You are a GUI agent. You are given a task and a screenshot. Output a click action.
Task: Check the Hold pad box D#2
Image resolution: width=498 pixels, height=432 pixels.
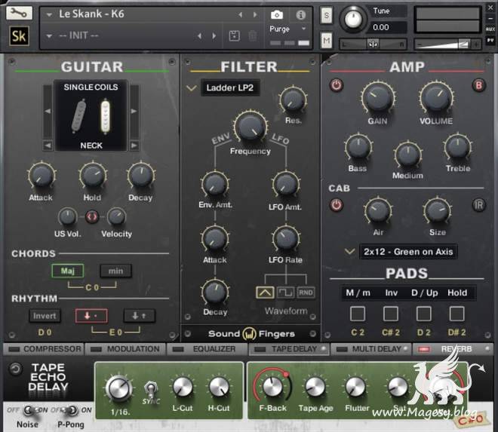(x=457, y=314)
